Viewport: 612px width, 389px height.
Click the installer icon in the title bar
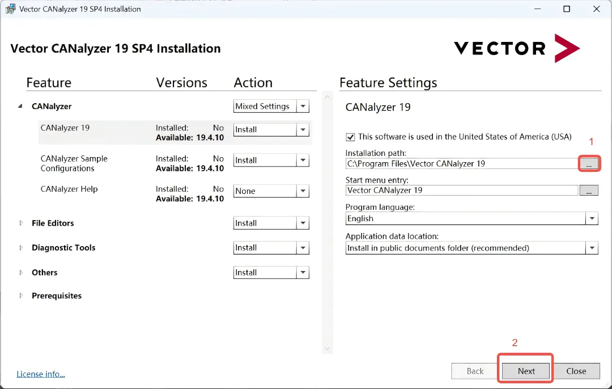[10, 9]
